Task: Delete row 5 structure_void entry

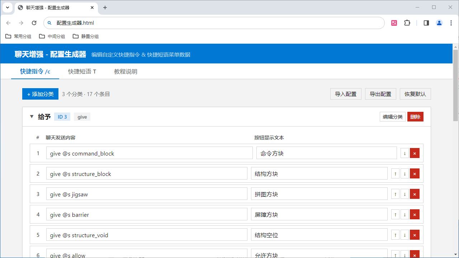Action: pos(415,235)
